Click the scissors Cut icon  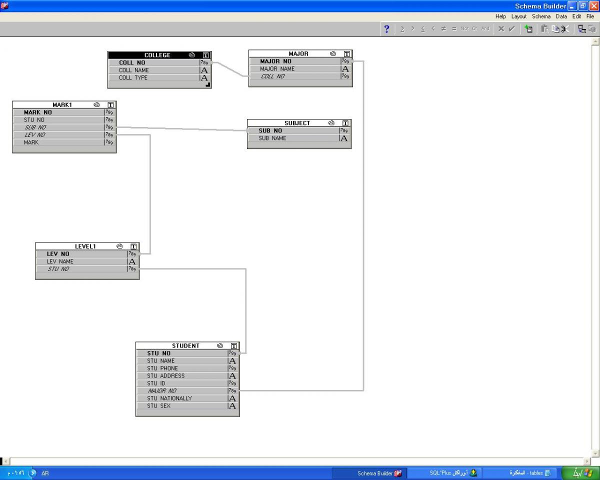pos(565,29)
